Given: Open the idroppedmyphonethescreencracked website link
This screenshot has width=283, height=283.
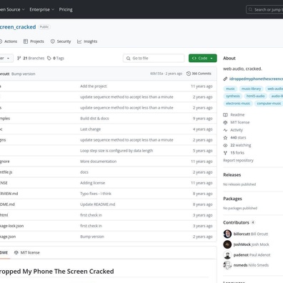Looking at the screenshot, I should (x=256, y=79).
